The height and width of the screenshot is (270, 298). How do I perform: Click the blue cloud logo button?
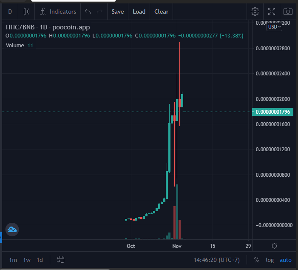[12, 230]
